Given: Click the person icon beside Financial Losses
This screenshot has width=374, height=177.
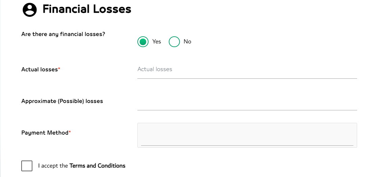Looking at the screenshot, I should click(x=30, y=10).
